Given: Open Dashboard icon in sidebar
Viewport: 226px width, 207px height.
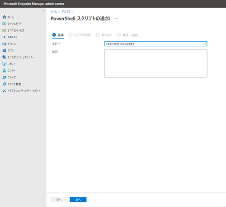Looking at the screenshot, I should 4,24.
